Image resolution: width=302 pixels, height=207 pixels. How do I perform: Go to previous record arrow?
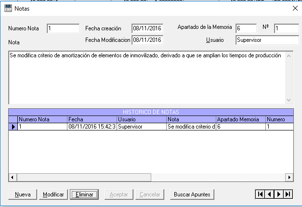pyautogui.click(x=269, y=194)
